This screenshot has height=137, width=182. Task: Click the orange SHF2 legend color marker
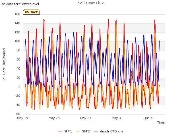(78, 132)
